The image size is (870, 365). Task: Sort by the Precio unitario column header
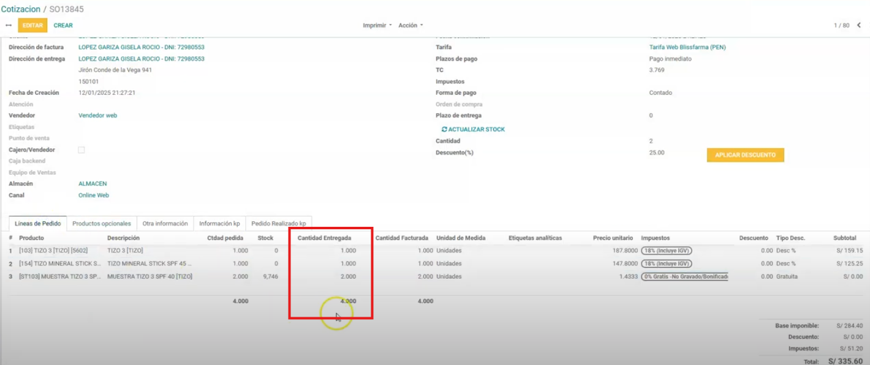613,238
